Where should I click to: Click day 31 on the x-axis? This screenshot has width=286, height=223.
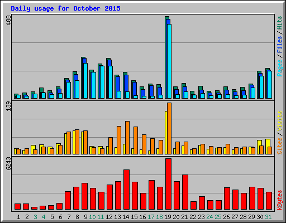[268, 217]
